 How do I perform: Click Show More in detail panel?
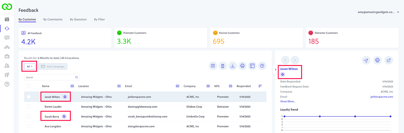(x=288, y=101)
